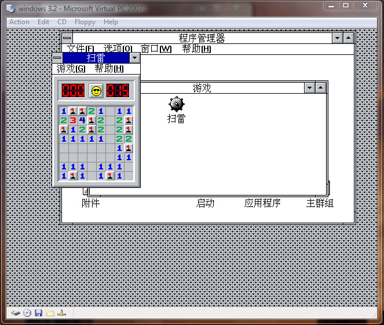Click the first flag in Minesweeper's top row

click(x=73, y=111)
